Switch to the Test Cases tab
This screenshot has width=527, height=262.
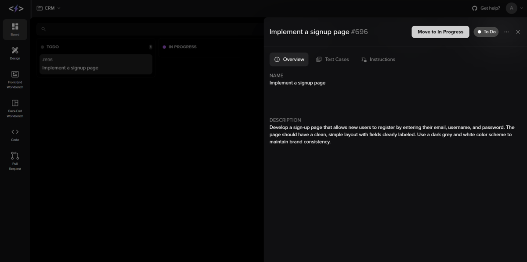tap(332, 59)
